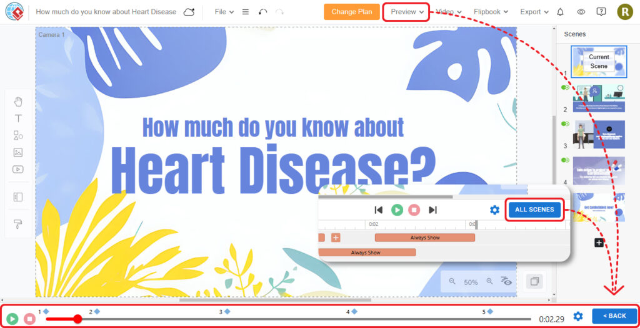Viewport: 640px width, 328px height.
Task: Click the red playhead on preview progress bar
Action: point(77,319)
